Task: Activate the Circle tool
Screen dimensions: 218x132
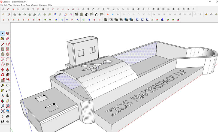Action: click(x=3, y=54)
